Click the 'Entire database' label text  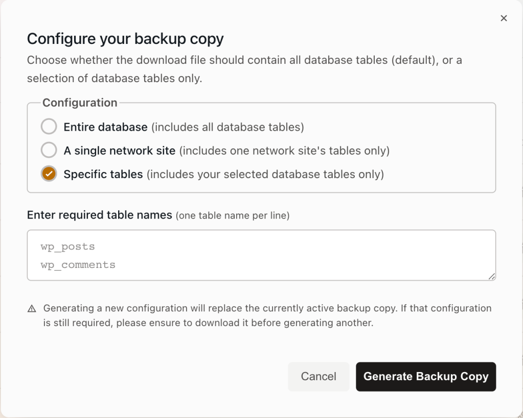point(105,127)
